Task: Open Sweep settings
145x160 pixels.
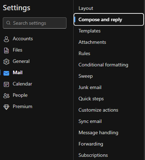Action: (86, 76)
